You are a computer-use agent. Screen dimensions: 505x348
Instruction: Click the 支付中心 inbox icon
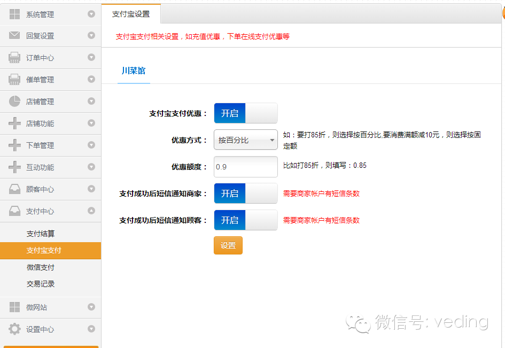click(x=14, y=211)
